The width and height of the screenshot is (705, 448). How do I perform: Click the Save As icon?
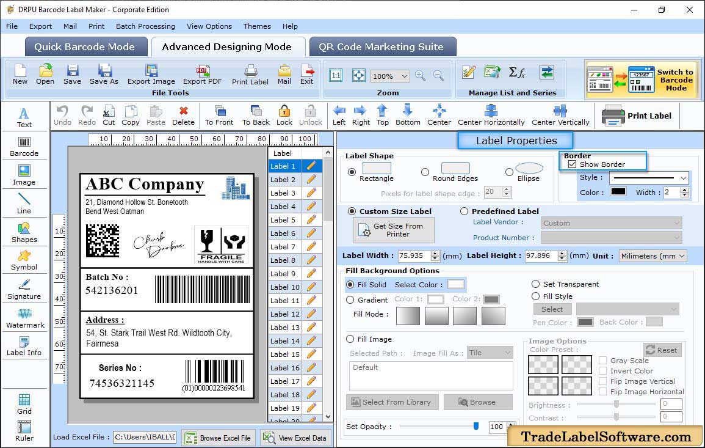[x=104, y=75]
